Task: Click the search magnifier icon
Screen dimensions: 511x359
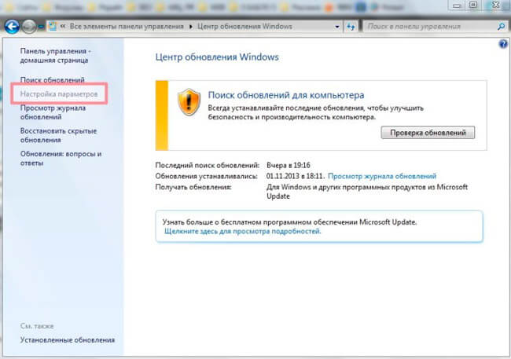Action: click(x=501, y=27)
